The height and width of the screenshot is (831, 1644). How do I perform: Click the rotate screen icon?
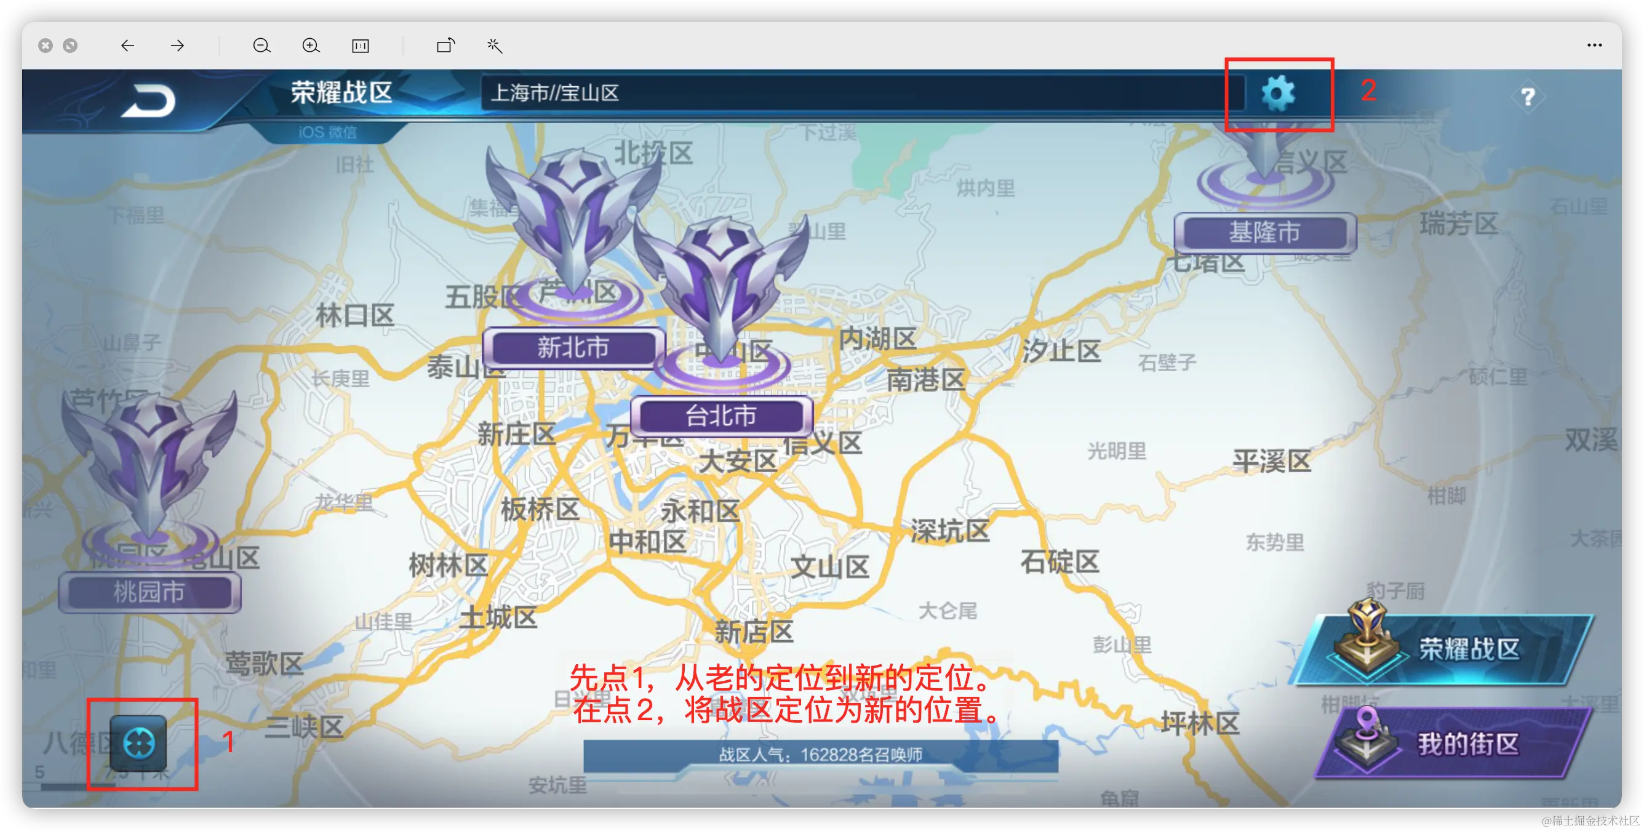445,46
